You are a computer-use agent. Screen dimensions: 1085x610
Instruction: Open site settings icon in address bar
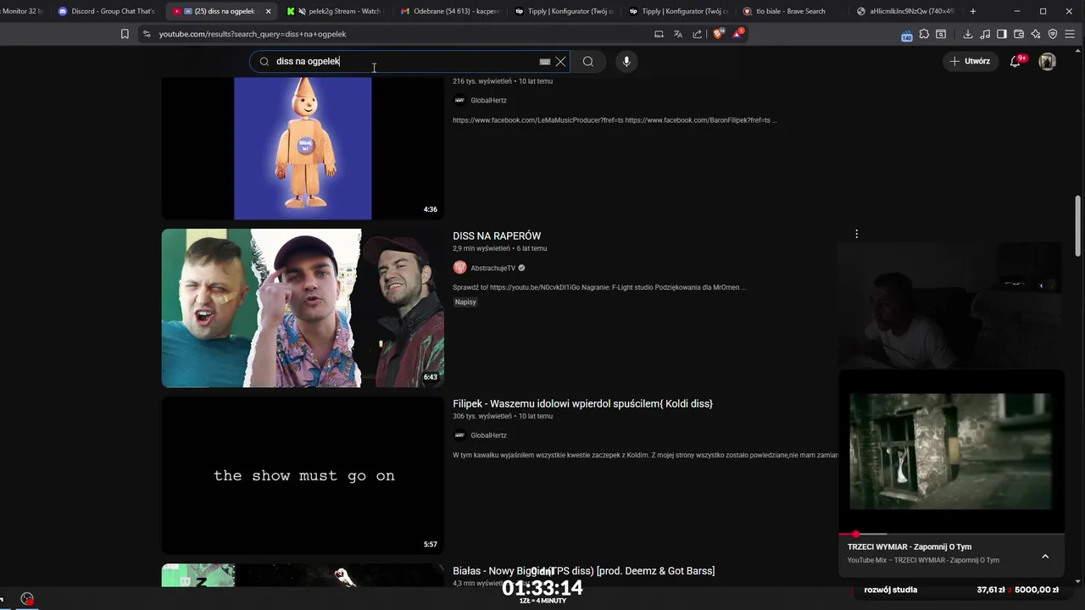147,34
